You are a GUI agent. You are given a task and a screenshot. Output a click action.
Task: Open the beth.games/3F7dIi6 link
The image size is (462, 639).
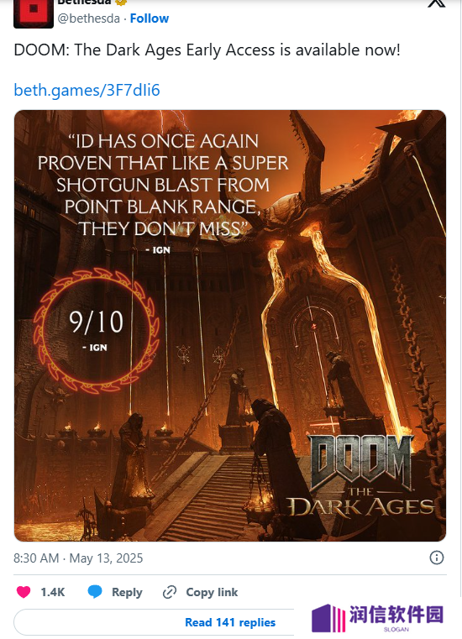coord(87,90)
